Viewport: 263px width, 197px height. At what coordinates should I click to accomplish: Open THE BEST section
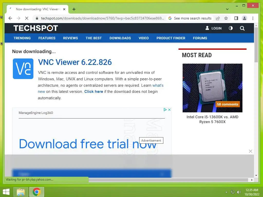point(93,38)
